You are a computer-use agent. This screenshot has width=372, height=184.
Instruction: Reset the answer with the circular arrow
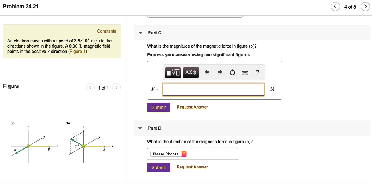tap(232, 73)
